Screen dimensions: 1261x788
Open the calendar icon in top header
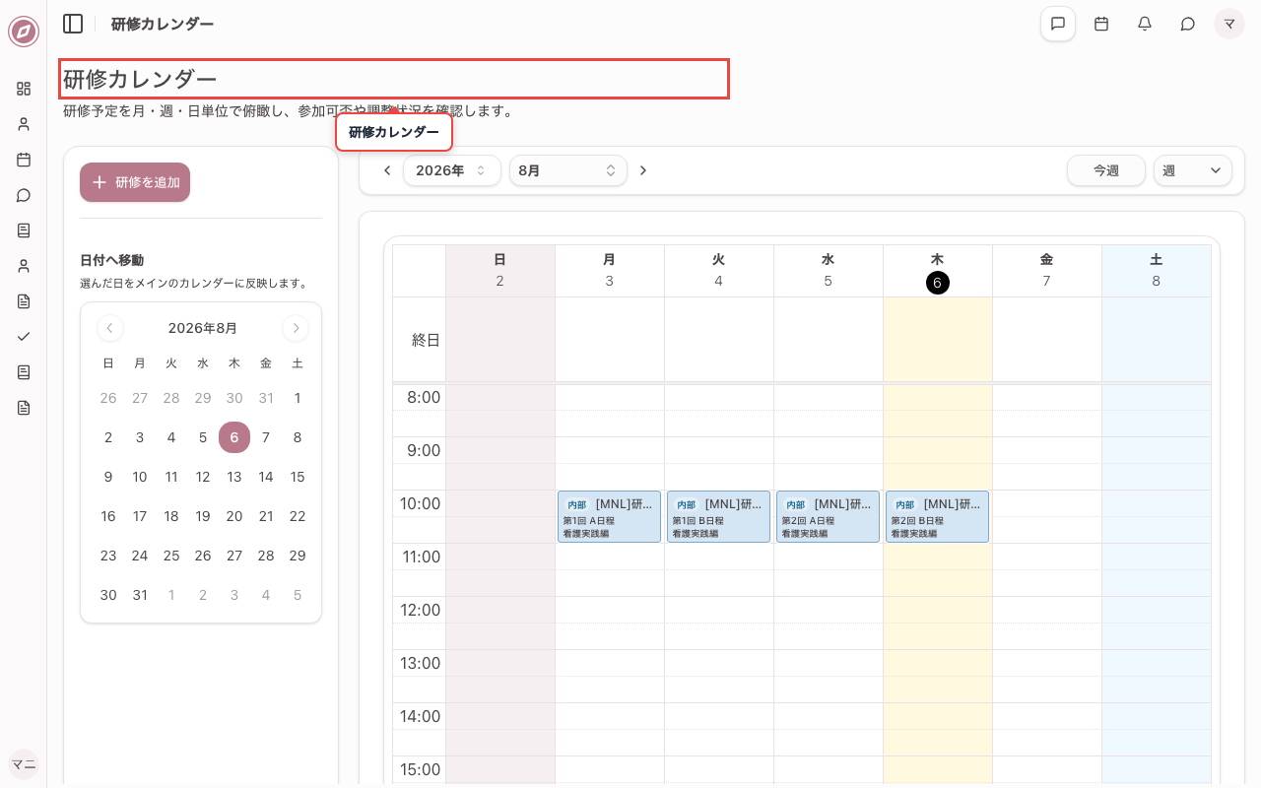pos(1101,24)
